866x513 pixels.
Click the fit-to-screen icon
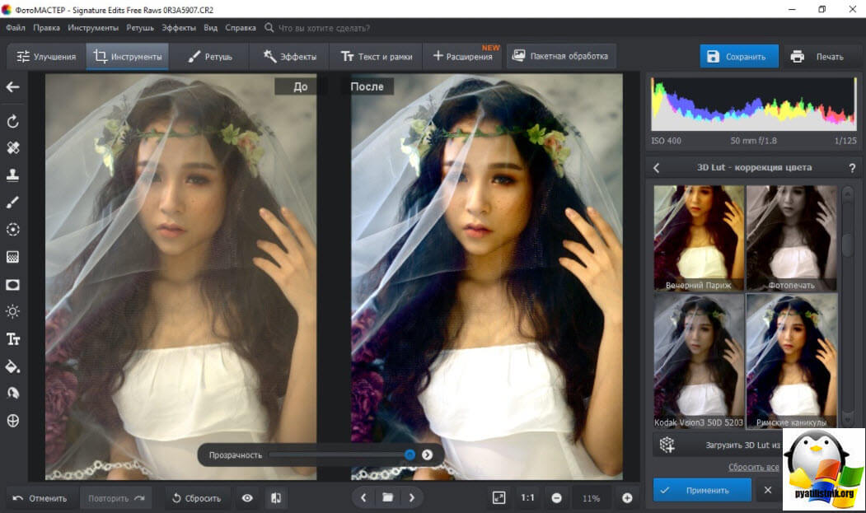point(499,497)
